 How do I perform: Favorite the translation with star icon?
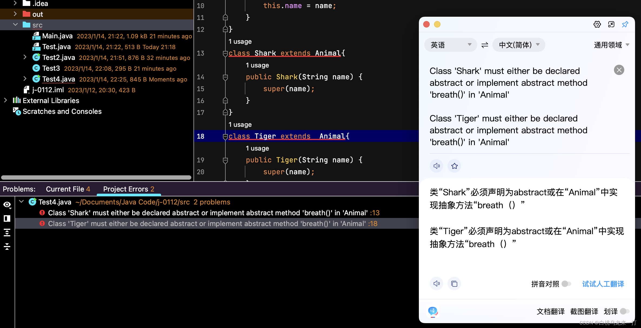tap(454, 166)
